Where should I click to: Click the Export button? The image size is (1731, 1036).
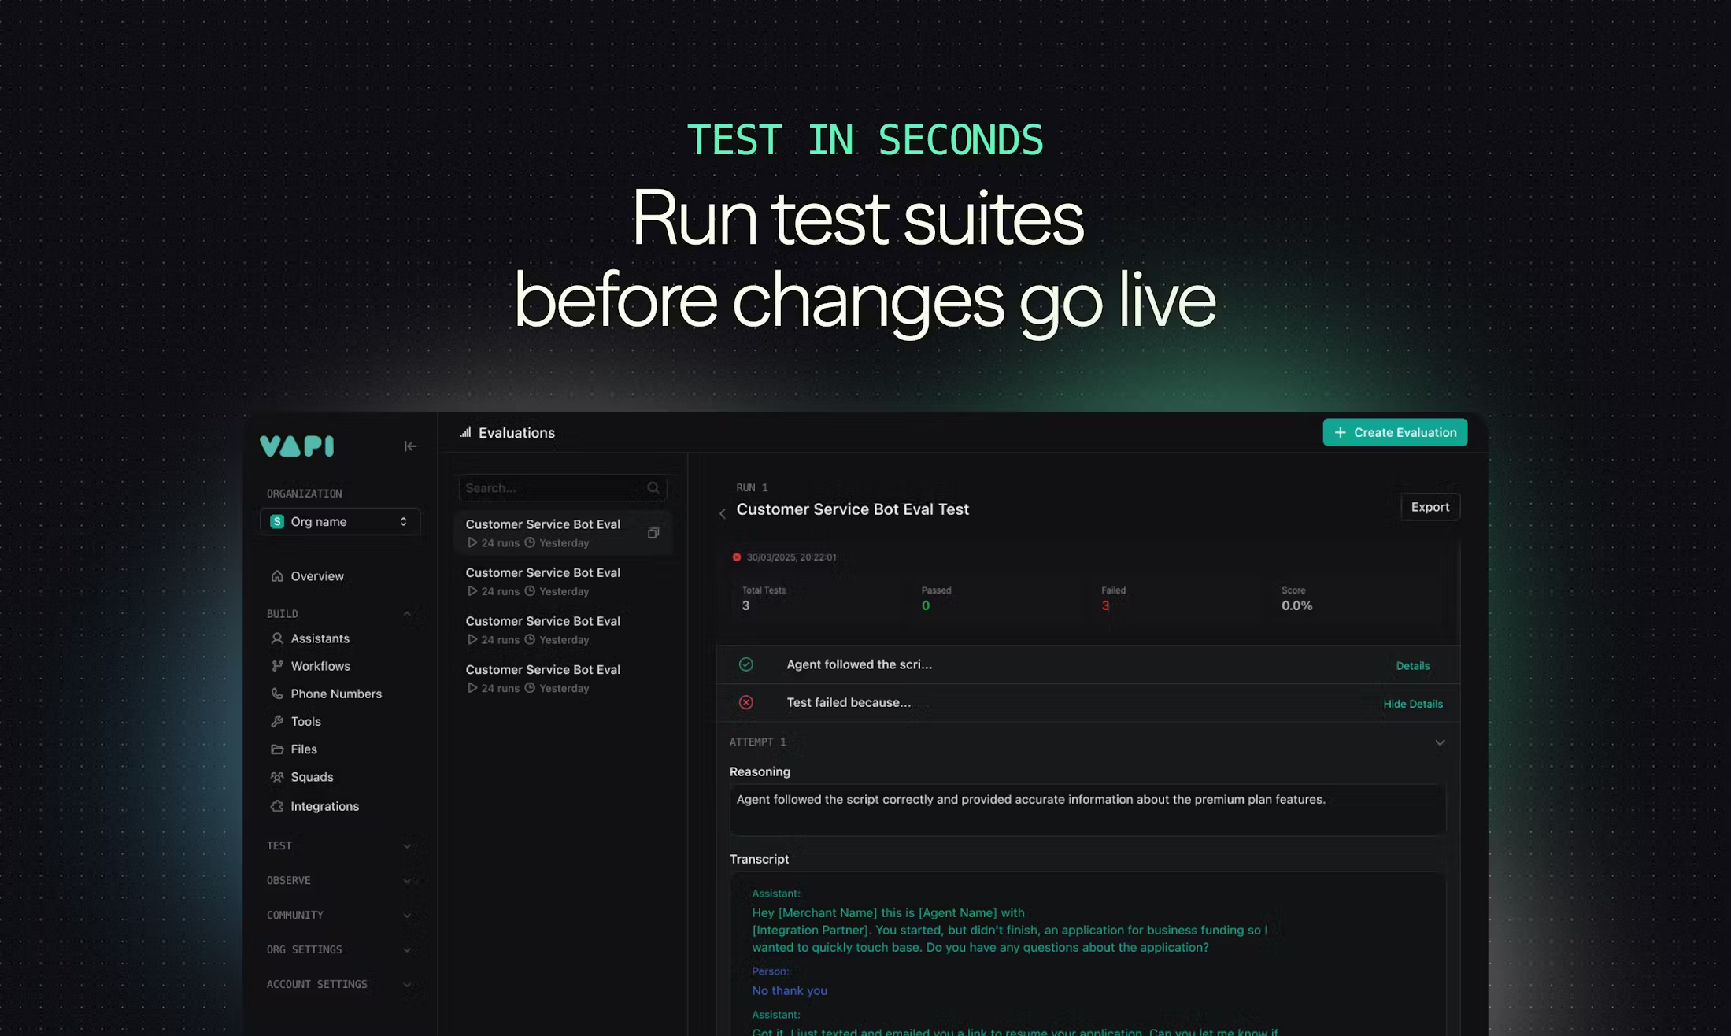[x=1430, y=507]
